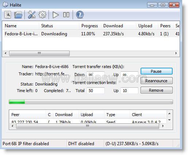This screenshot has width=188, height=155.
Task: Click the Reannounce button
Action: coord(157,81)
